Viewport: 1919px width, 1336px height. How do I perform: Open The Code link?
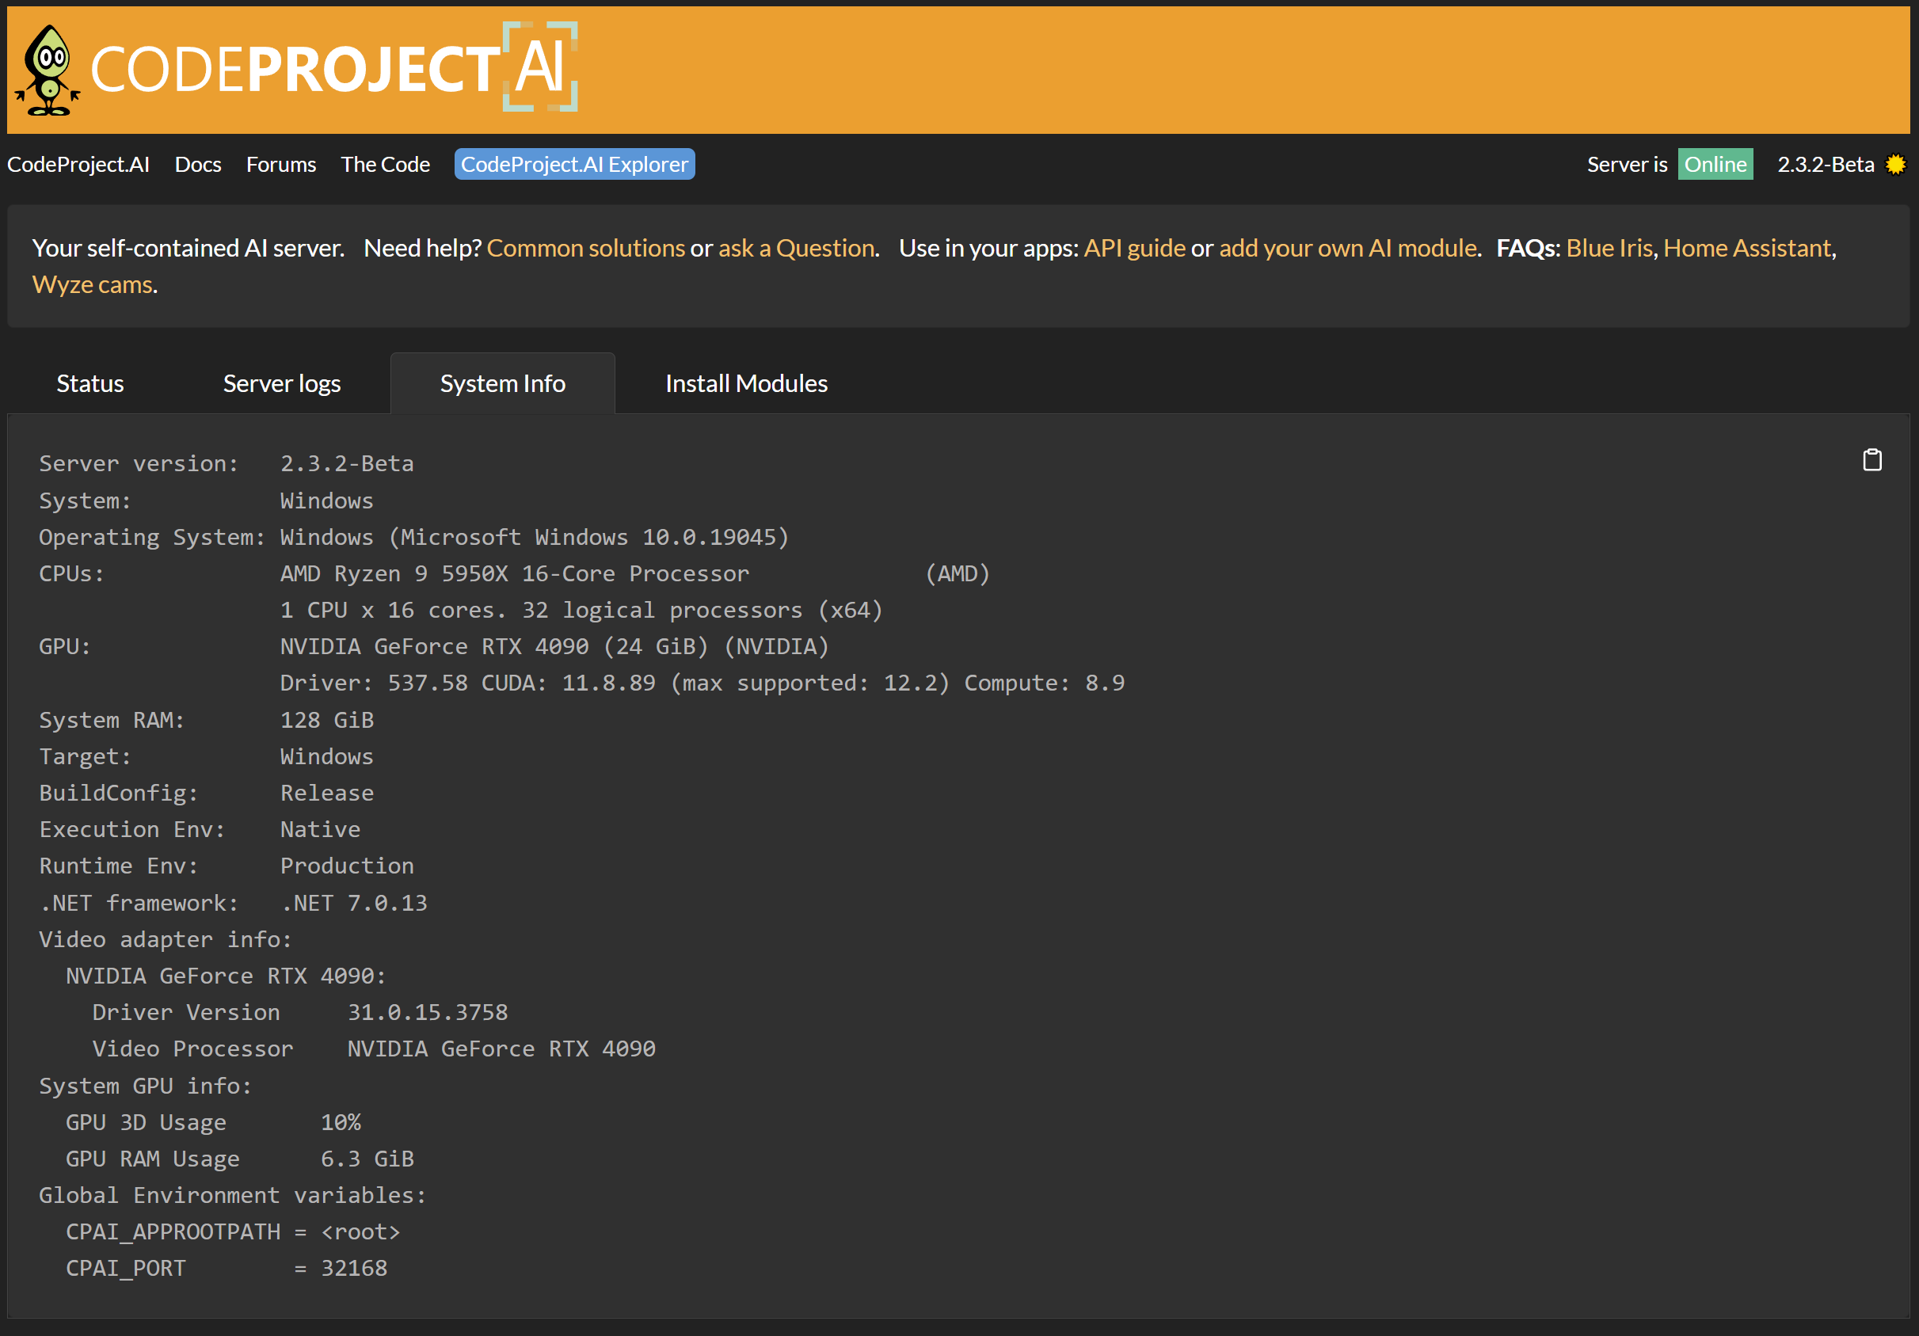pyautogui.click(x=385, y=165)
